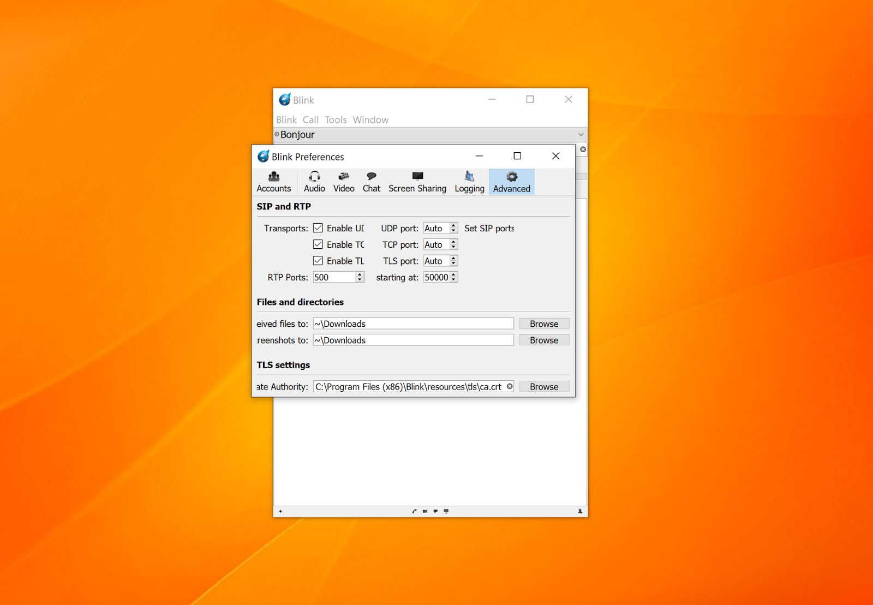
Task: Open the Call menu in main window
Action: pyautogui.click(x=310, y=119)
